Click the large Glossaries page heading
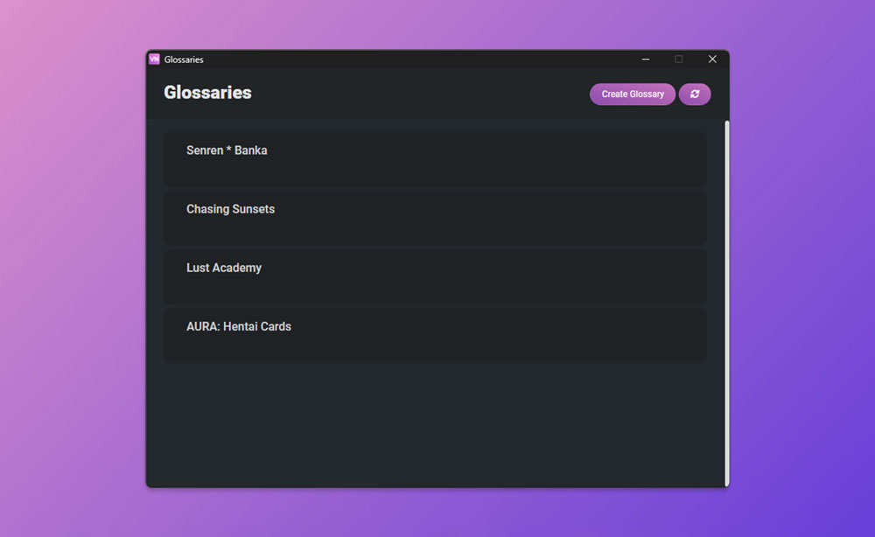 click(207, 93)
